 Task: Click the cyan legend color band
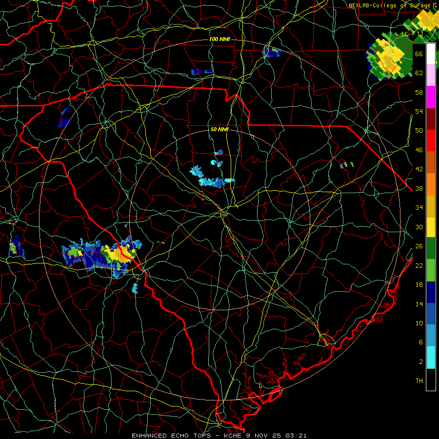(x=431, y=358)
